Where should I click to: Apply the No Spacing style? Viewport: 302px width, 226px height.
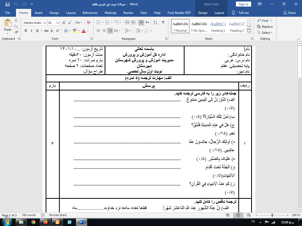point(199,26)
